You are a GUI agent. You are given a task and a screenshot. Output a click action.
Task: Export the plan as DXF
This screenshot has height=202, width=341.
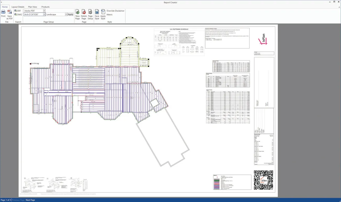click(17, 11)
